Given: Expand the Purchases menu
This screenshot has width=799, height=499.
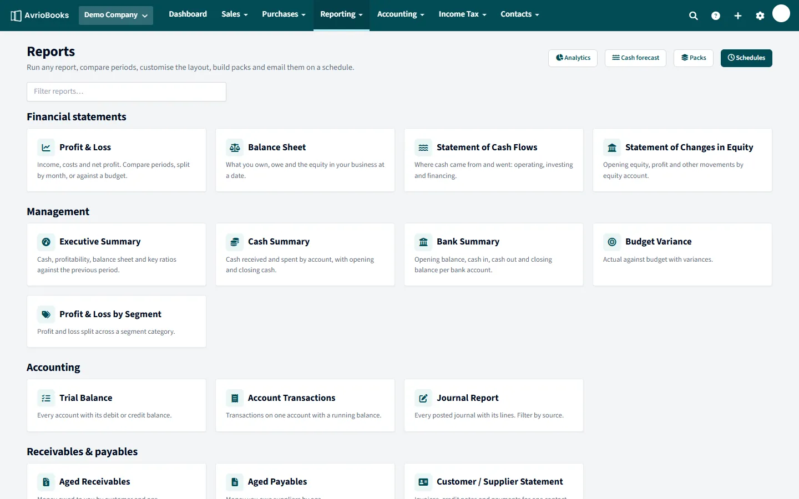Looking at the screenshot, I should click(x=284, y=14).
